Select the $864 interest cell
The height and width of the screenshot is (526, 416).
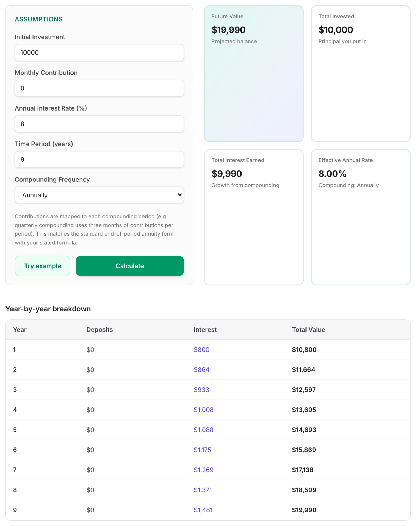[x=201, y=369]
